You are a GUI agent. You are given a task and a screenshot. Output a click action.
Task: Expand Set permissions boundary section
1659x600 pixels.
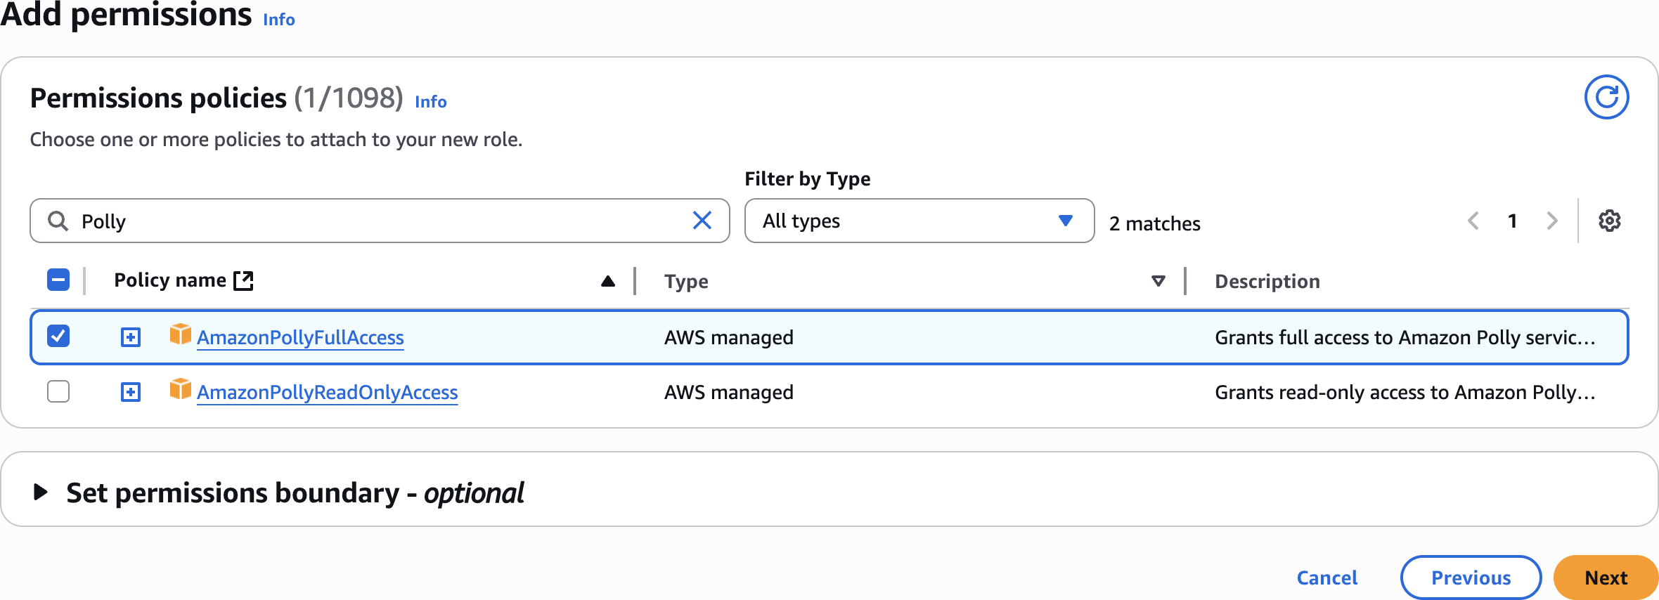click(x=41, y=492)
